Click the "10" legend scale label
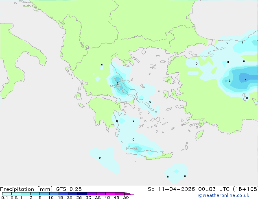This screenshot has width=258, height=199. [51, 197]
